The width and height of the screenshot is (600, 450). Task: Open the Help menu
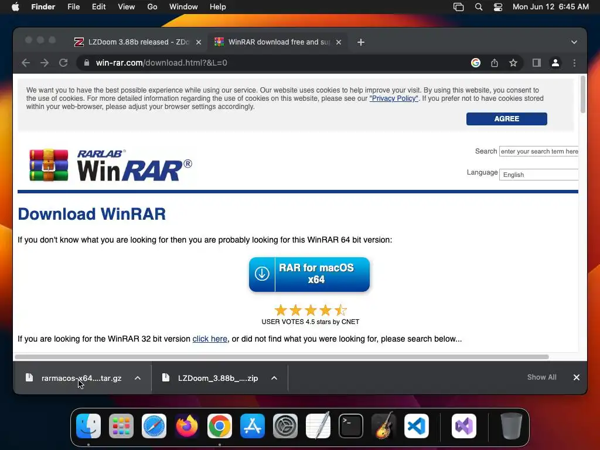pyautogui.click(x=218, y=7)
